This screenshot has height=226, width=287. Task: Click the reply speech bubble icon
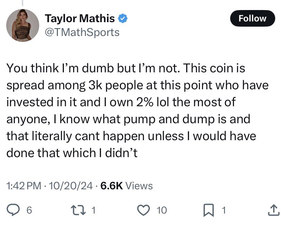pos(14,210)
